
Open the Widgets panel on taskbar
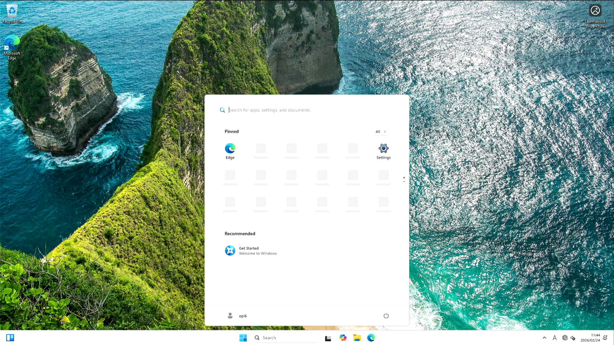click(10, 338)
